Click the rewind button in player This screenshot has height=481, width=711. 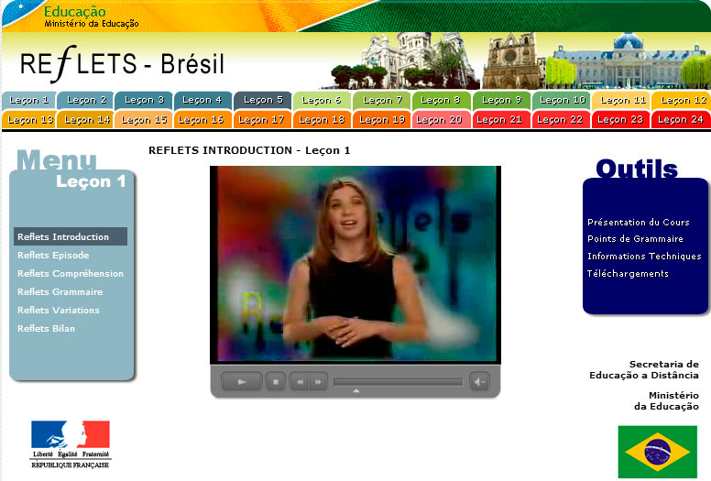click(x=300, y=382)
